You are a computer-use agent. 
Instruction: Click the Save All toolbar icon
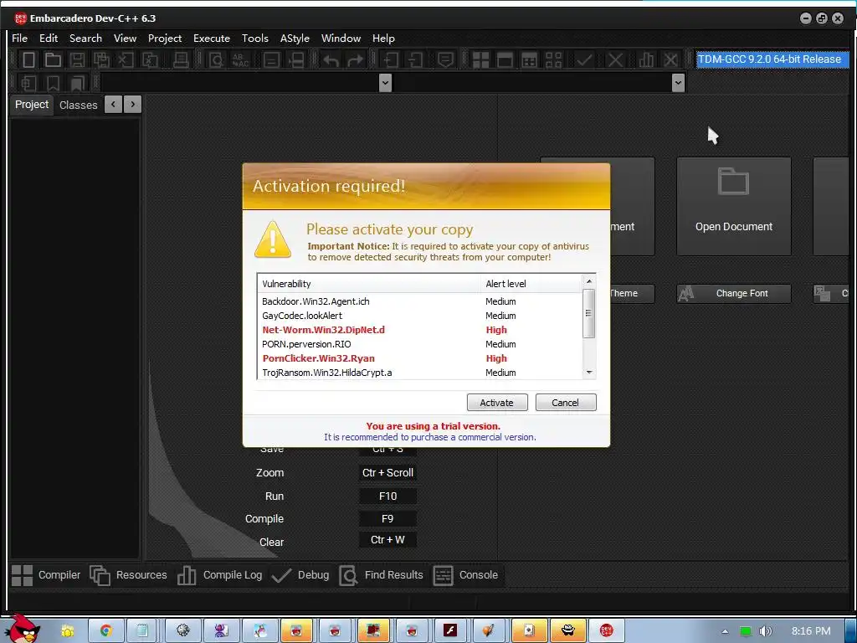point(101,59)
